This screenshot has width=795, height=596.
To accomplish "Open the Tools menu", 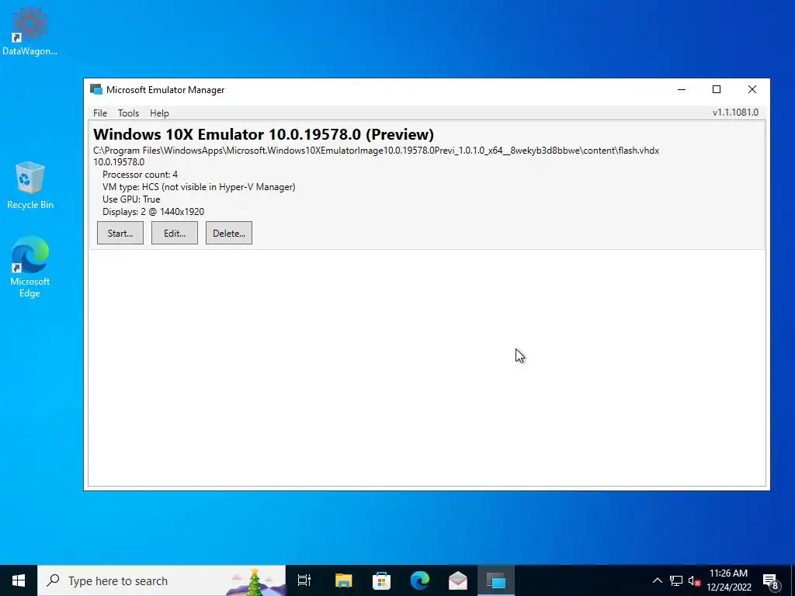I will click(x=128, y=113).
